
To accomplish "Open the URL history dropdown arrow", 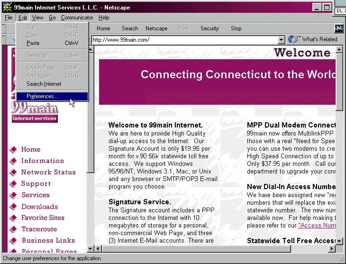I will pos(281,40).
